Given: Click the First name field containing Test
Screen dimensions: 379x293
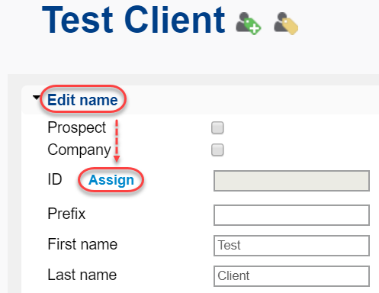Looking at the screenshot, I should pos(291,246).
